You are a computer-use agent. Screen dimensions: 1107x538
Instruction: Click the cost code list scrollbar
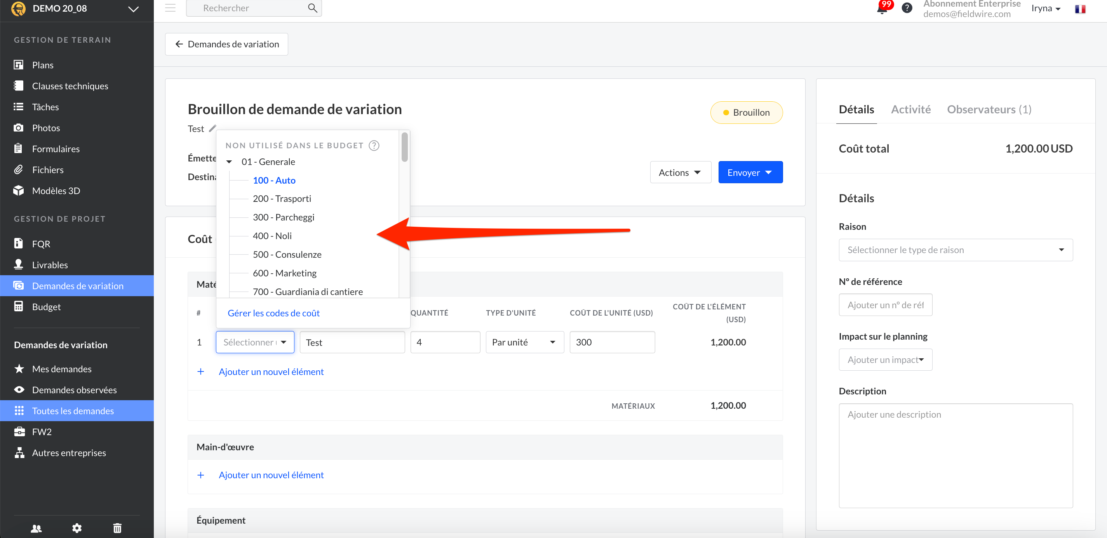404,147
